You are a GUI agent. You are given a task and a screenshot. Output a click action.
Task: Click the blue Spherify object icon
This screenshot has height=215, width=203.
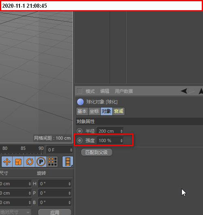[80, 102]
